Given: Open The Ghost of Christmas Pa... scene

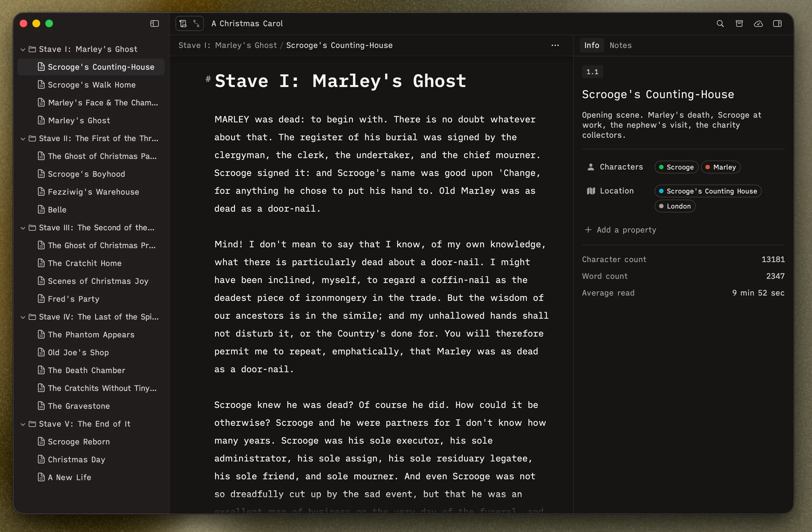Looking at the screenshot, I should click(91, 156).
